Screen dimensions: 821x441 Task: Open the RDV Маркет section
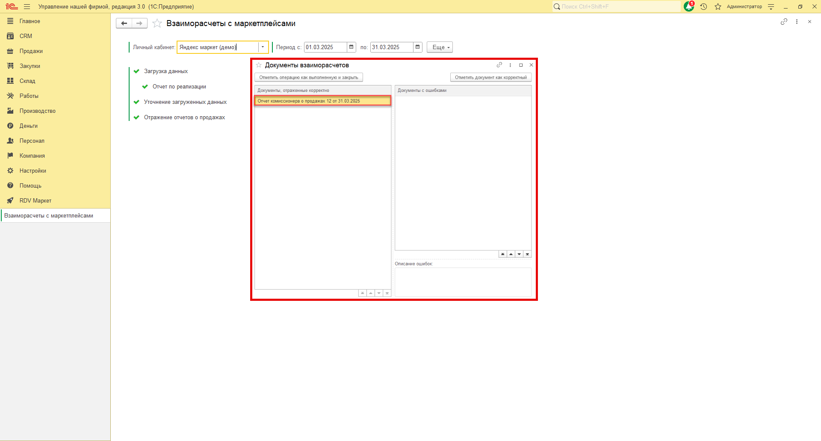(x=35, y=200)
